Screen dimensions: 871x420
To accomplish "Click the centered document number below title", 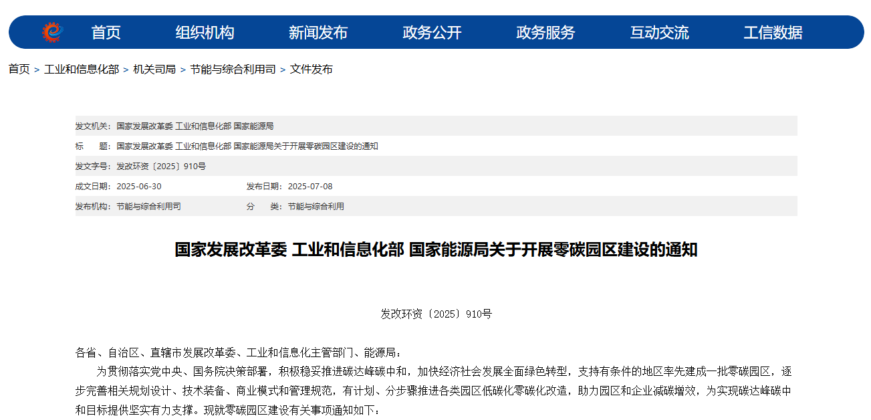I will pos(436,314).
